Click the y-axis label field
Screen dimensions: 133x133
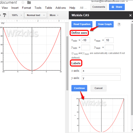(x=101, y=78)
